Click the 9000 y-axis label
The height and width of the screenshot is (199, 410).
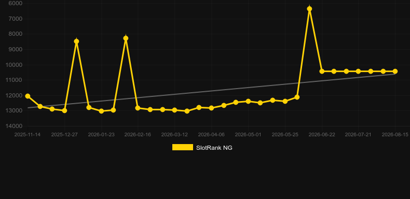tap(15, 49)
